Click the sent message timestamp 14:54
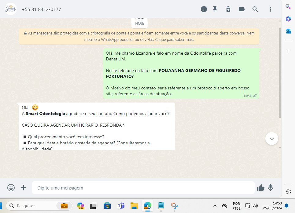The height and width of the screenshot is (213, 295). tap(247, 96)
